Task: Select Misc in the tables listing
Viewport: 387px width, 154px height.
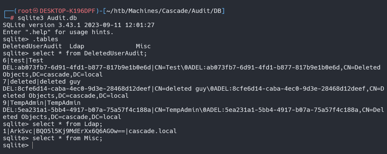Action: click(x=143, y=46)
